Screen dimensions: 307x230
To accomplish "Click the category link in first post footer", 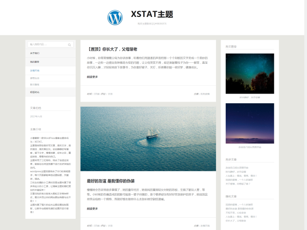I will point(205,94).
